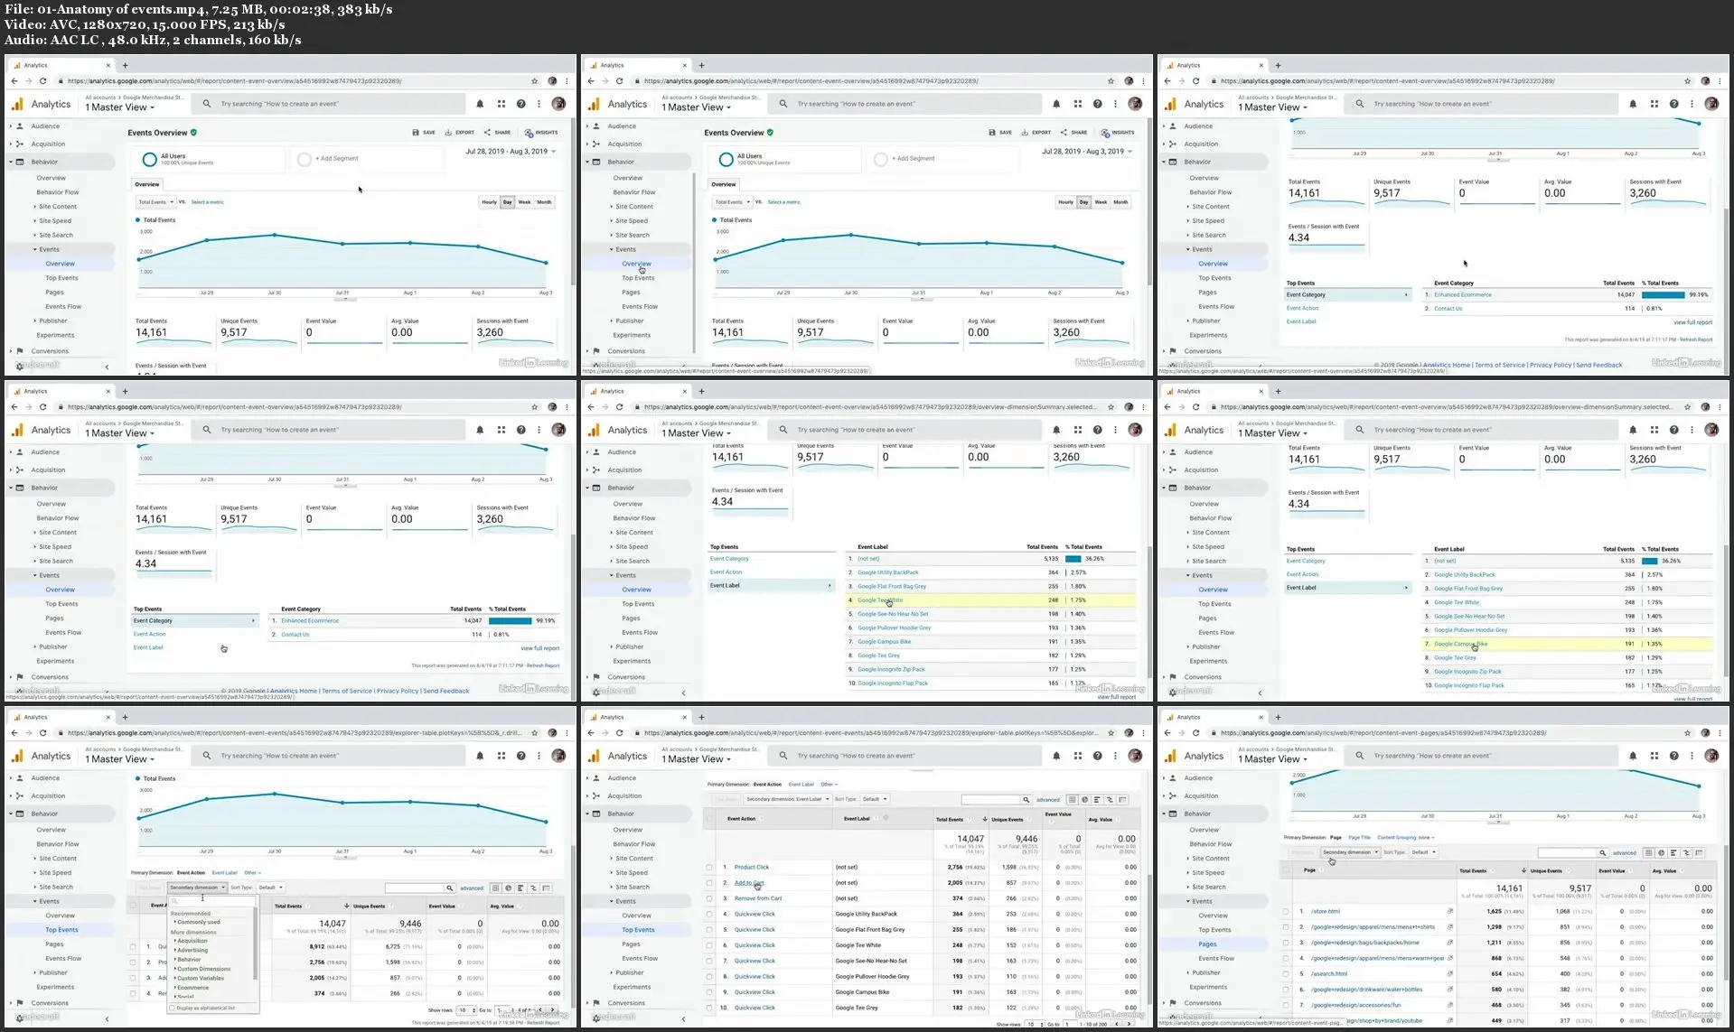Tick the checkbox for the Add to Cart row
Screen dimensions: 1734x1032
click(x=709, y=883)
